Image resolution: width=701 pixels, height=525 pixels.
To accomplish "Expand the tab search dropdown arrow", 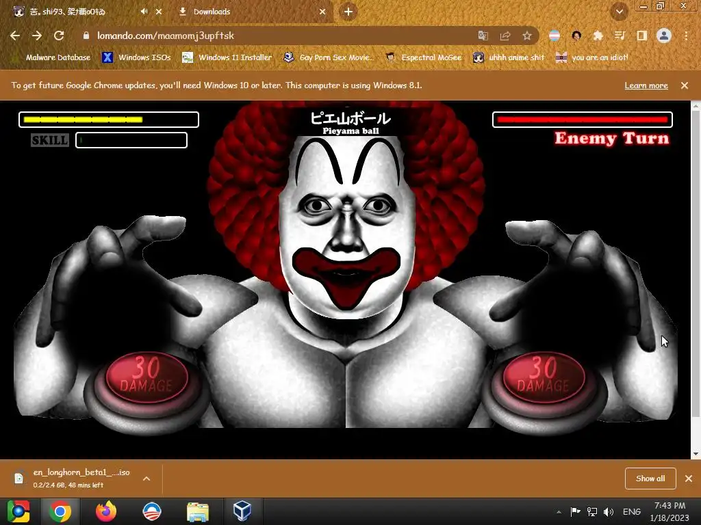I will click(620, 12).
